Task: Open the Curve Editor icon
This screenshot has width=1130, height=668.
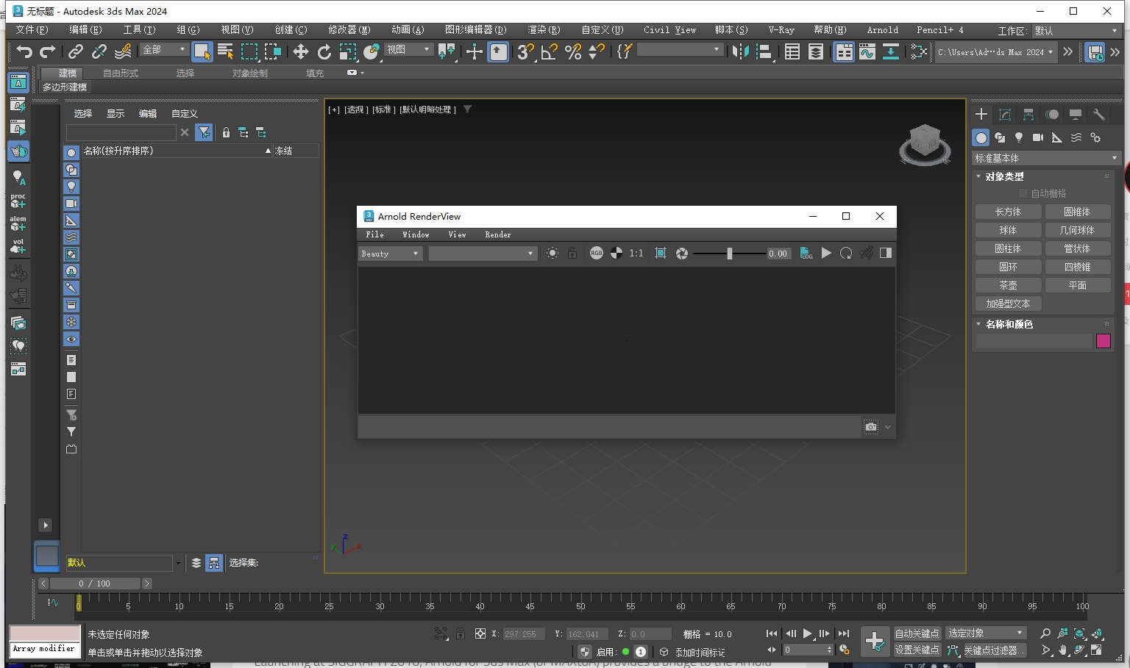Action: click(867, 51)
